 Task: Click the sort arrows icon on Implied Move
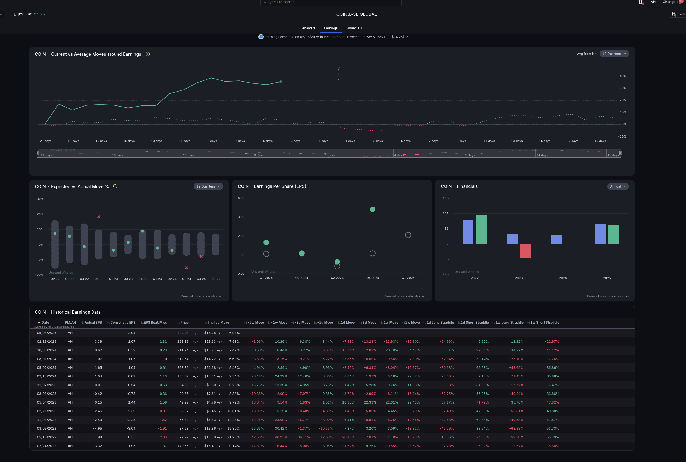(x=206, y=323)
